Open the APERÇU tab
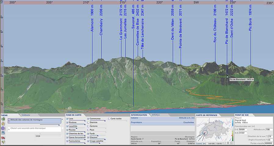The height and width of the screenshot is (146, 274). pos(156,115)
